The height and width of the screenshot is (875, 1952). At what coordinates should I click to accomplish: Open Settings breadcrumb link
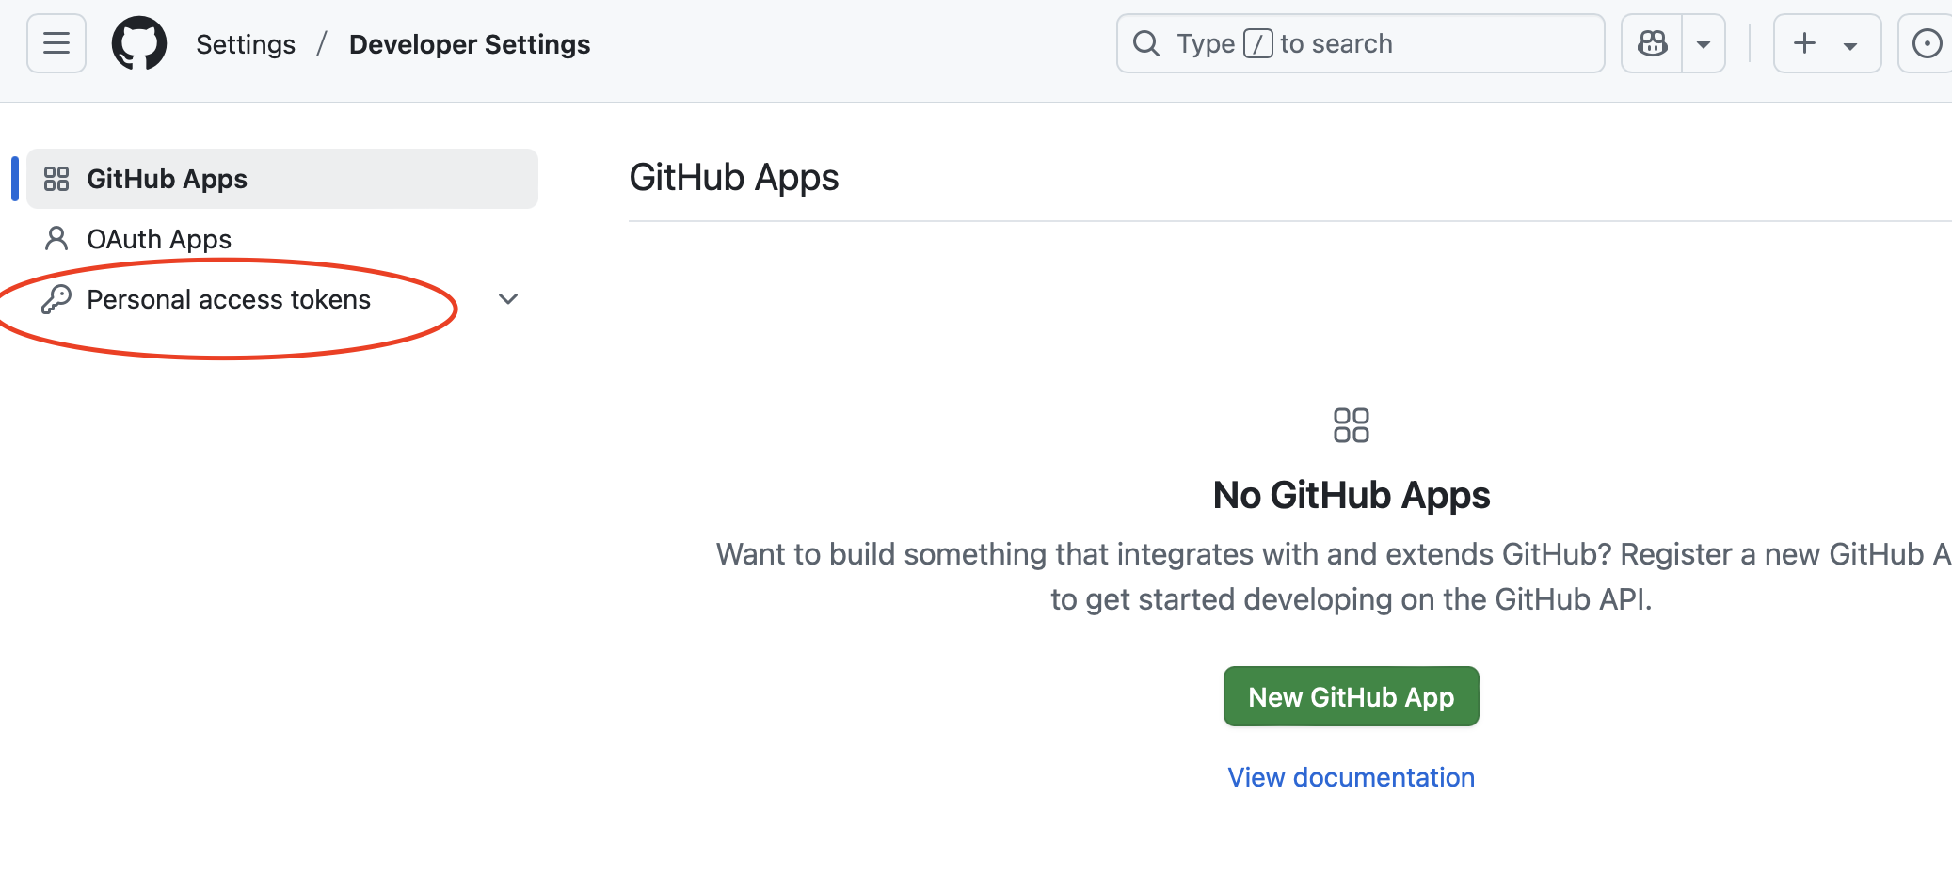point(246,44)
